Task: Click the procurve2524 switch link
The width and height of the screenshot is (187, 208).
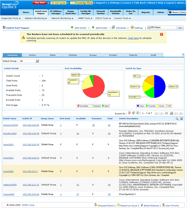Action: [11, 125]
